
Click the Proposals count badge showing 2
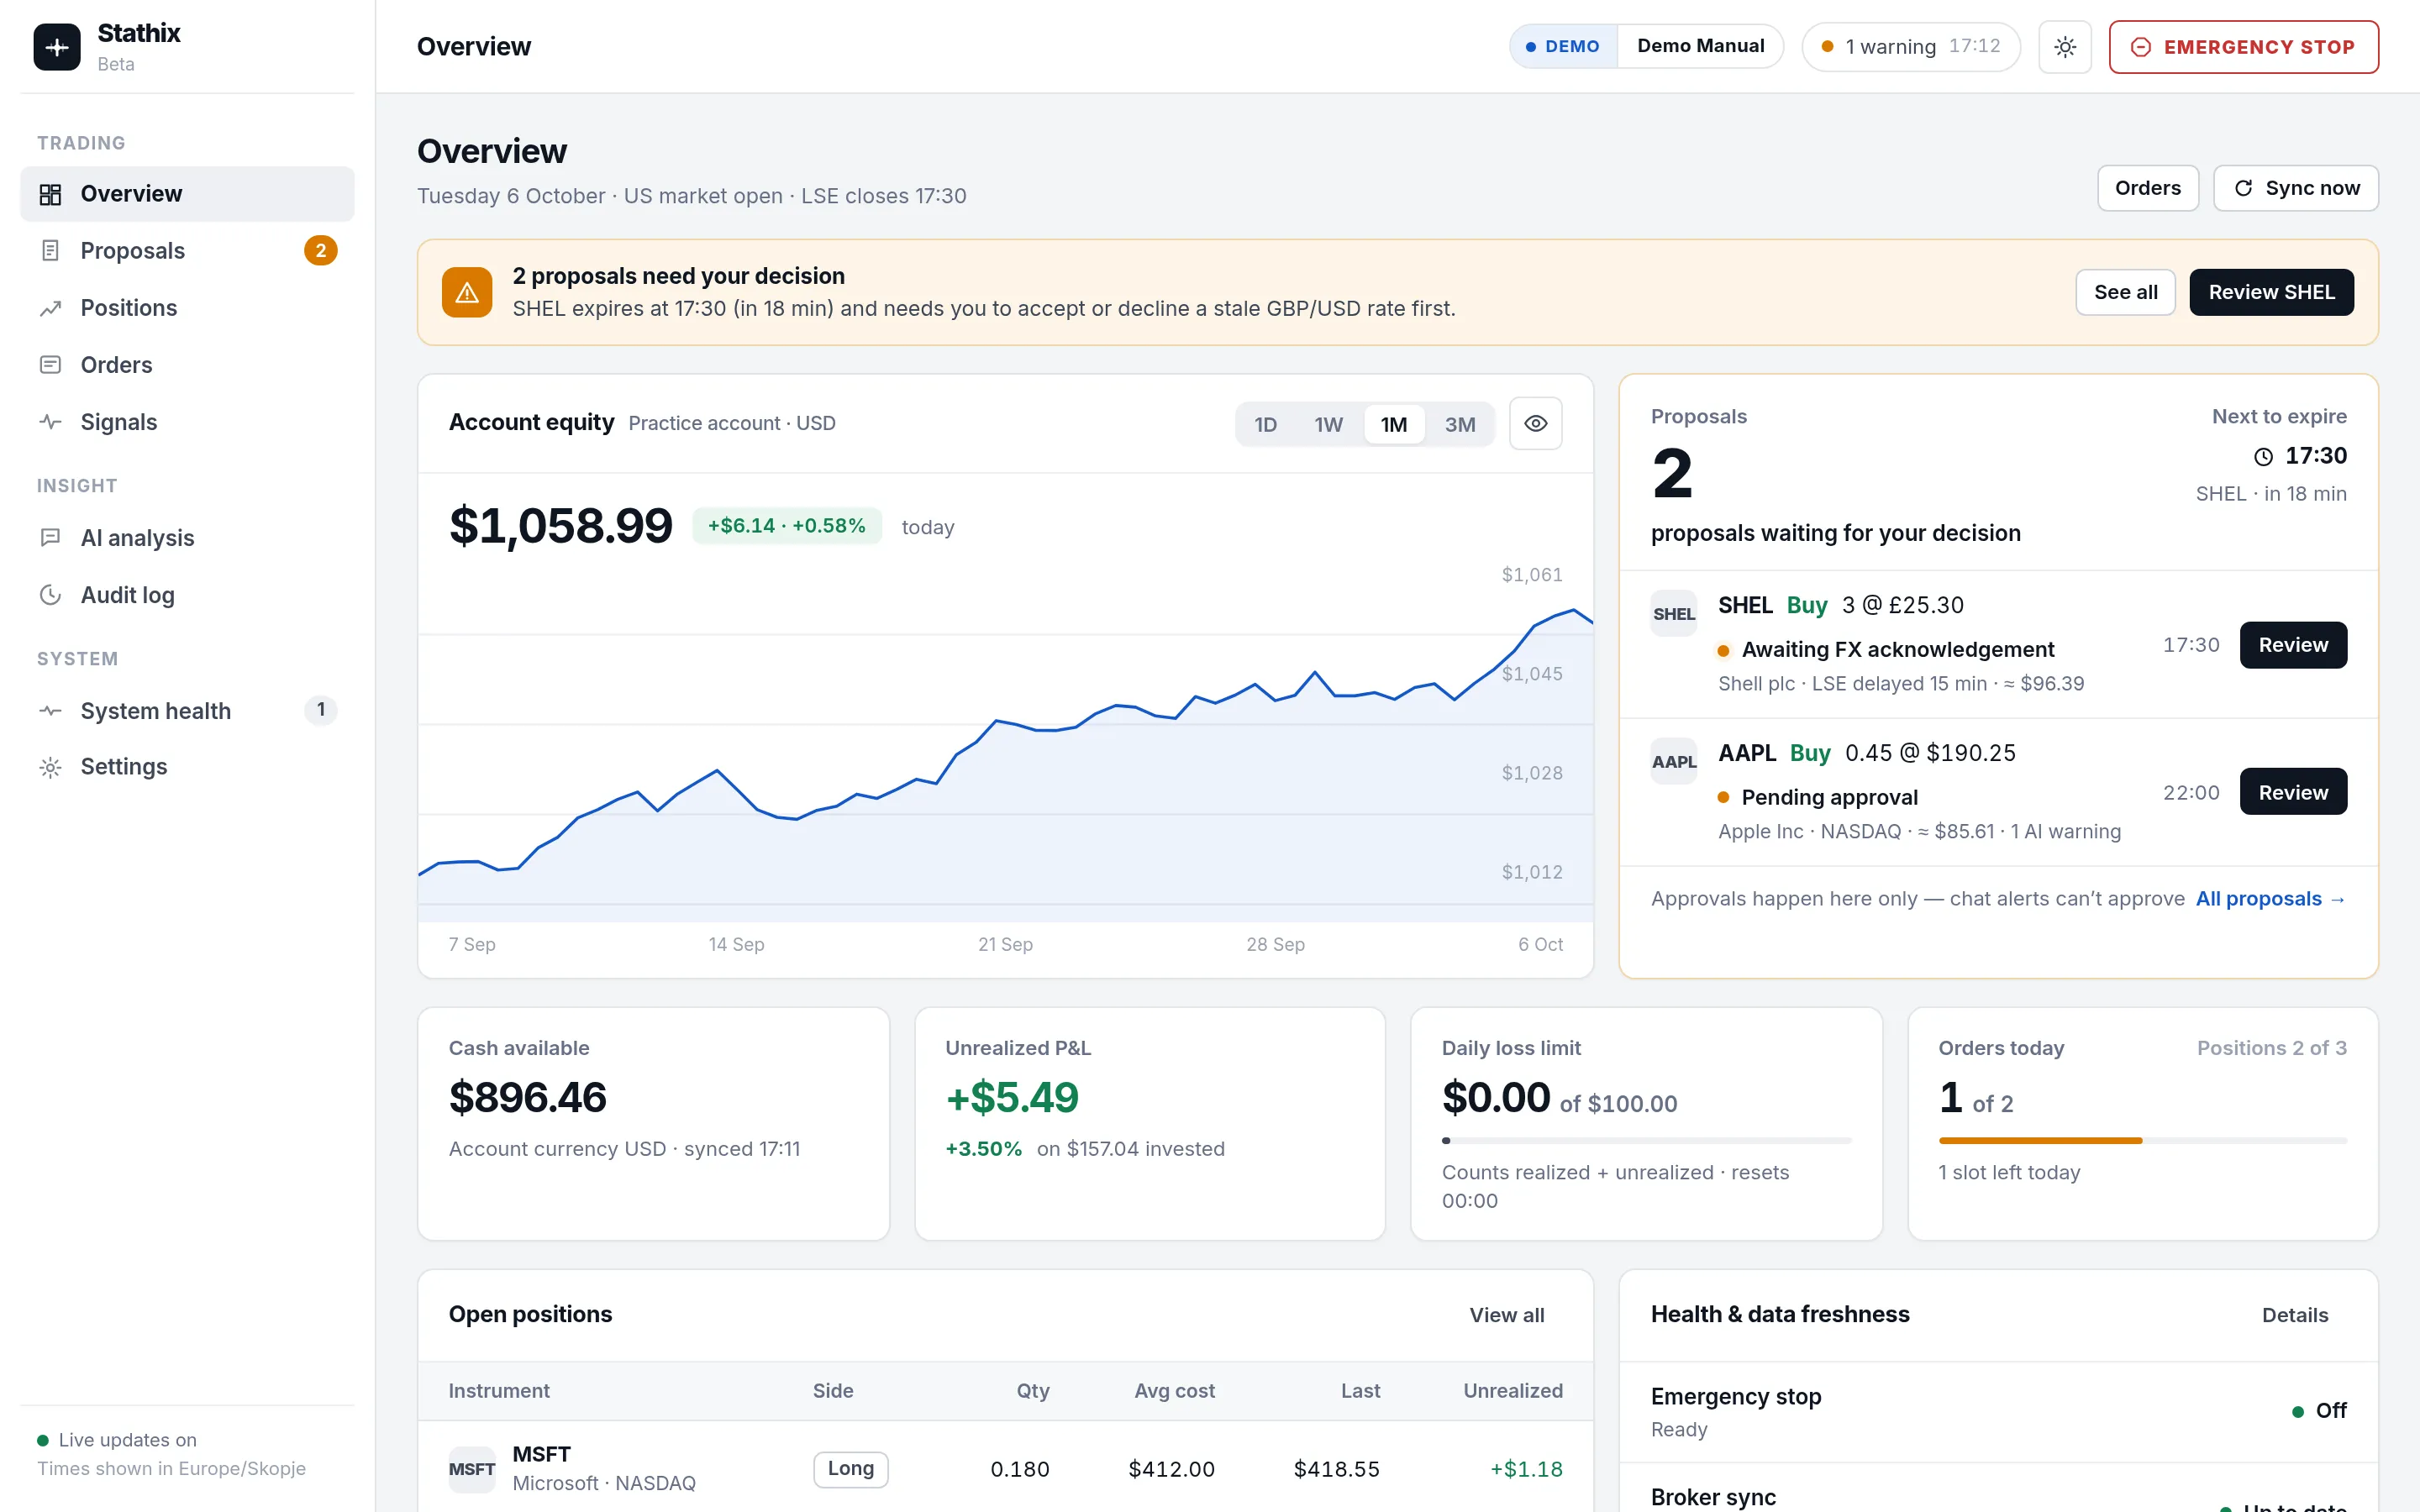(x=321, y=250)
